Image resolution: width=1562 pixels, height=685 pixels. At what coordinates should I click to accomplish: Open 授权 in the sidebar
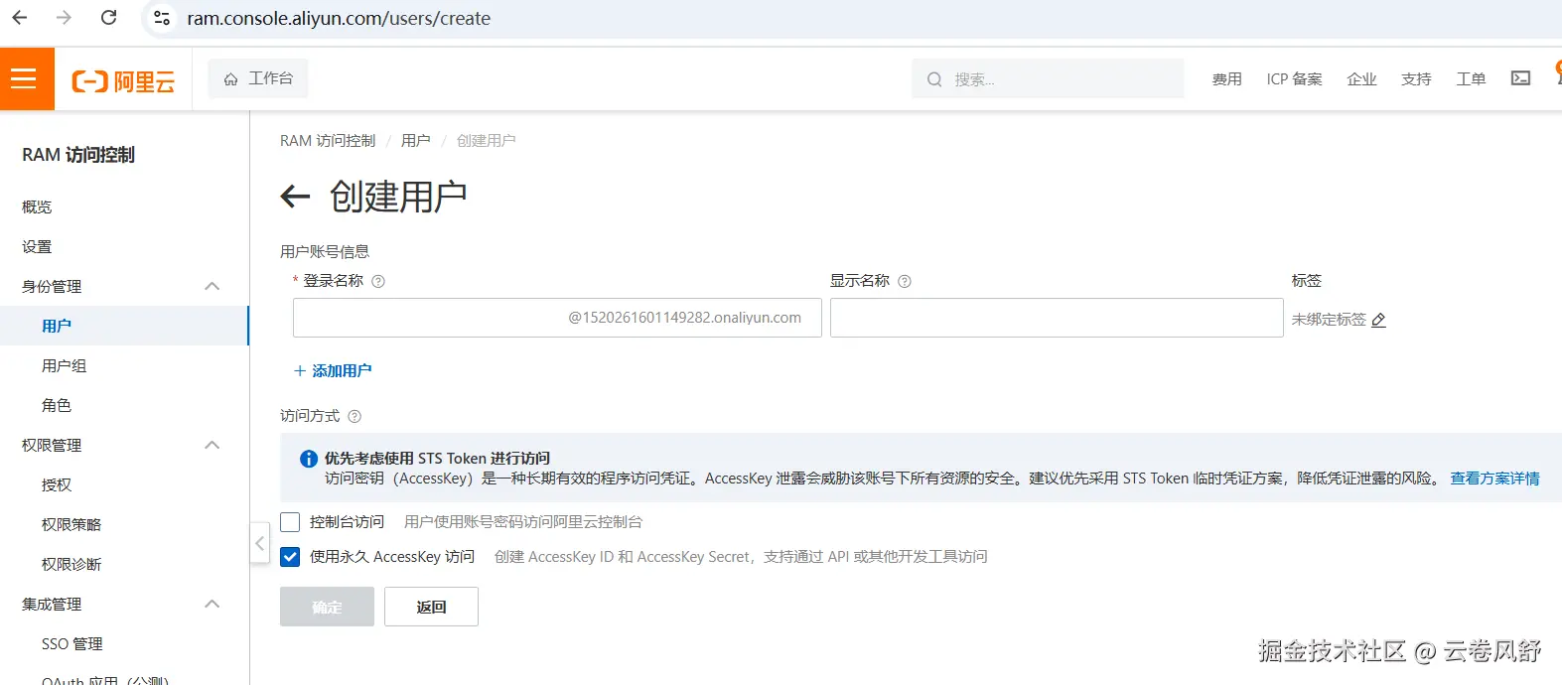coord(57,484)
